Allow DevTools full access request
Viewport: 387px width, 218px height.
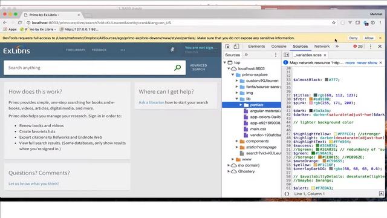(369, 38)
